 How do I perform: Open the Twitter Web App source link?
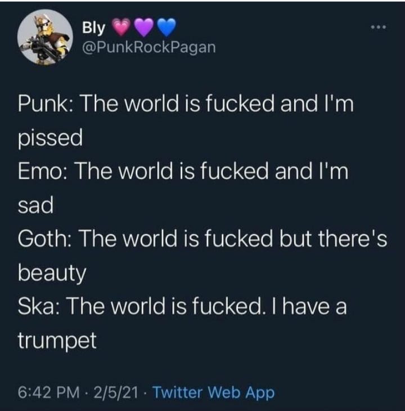coord(213,392)
